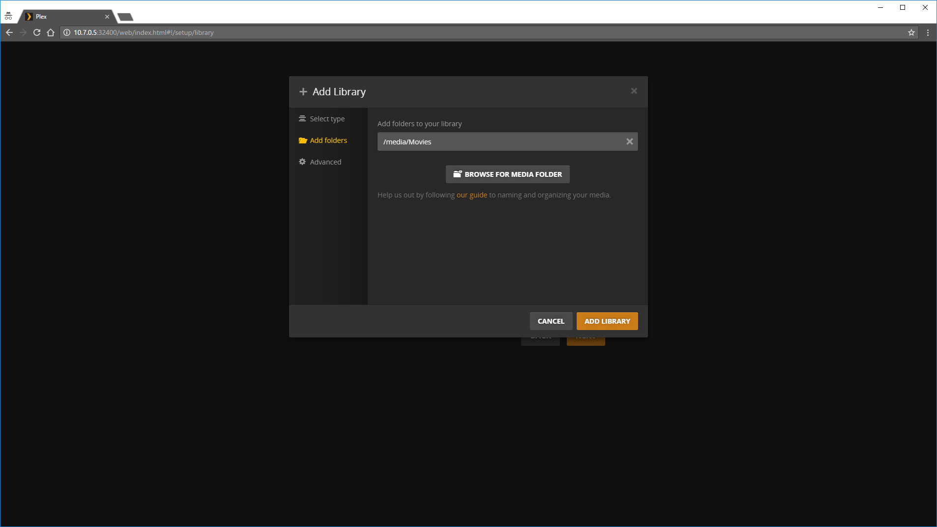Cancel adding the library
The image size is (937, 527).
tap(551, 321)
